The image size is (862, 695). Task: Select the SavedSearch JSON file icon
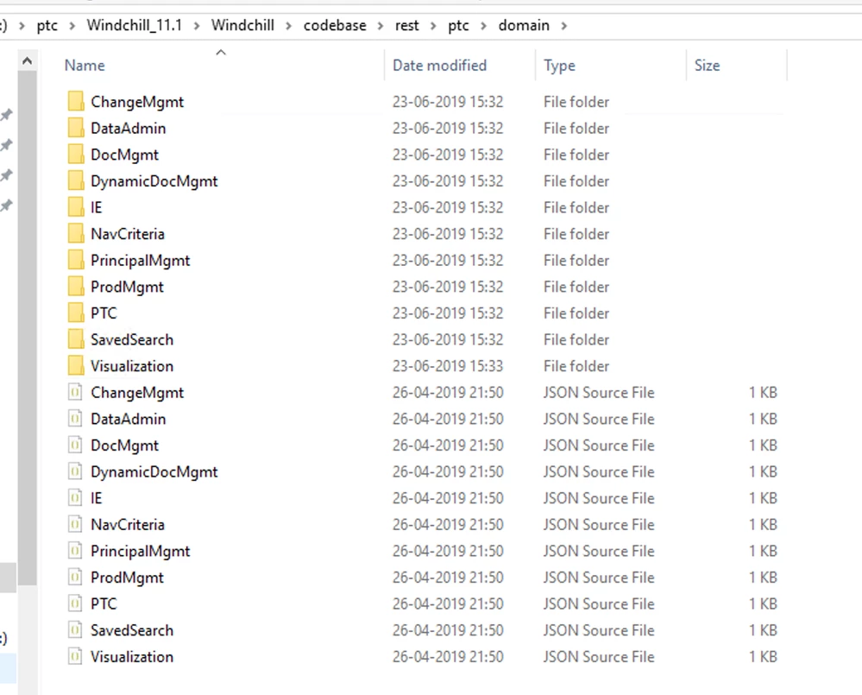[75, 629]
